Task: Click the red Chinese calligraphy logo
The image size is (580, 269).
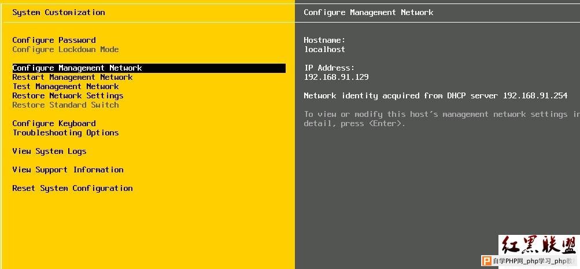Action: click(539, 245)
